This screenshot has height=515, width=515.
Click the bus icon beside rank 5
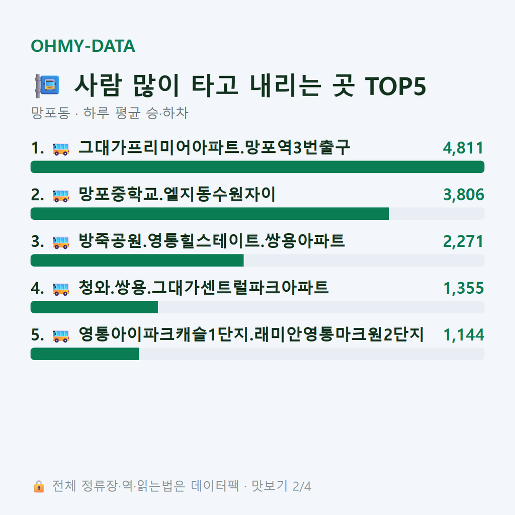[61, 335]
